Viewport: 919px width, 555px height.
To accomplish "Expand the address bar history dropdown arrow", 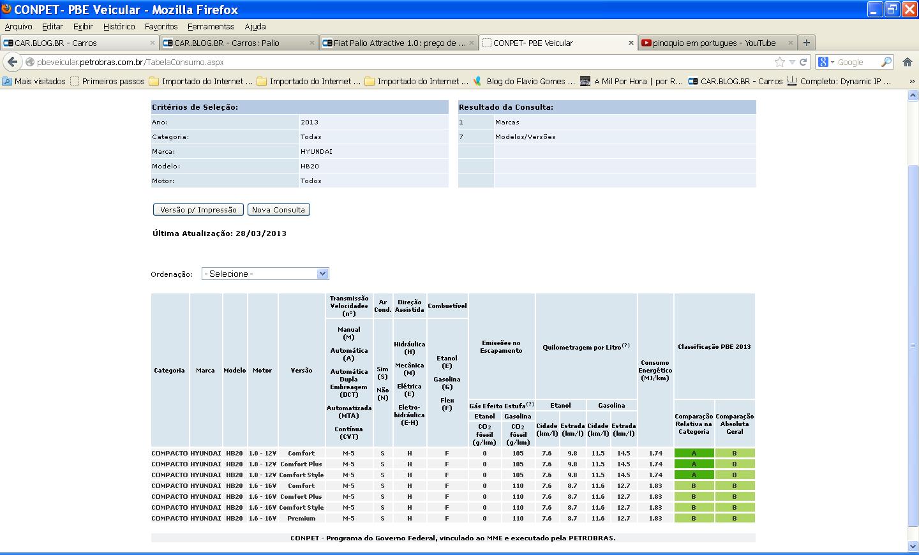I will (x=792, y=62).
